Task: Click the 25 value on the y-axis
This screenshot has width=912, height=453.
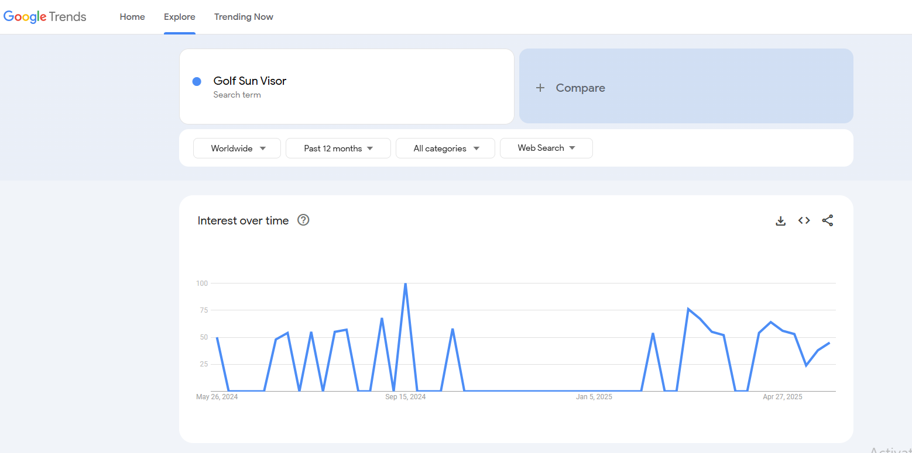Action: coord(204,364)
